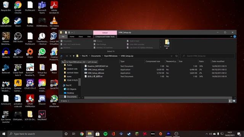Image resolution: width=244 pixels, height=137 pixels.
Task: Open Audacity desktop shortcut
Action: coord(6,53)
